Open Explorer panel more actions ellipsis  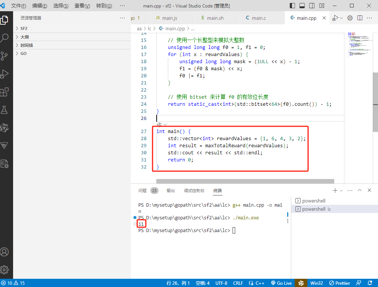point(122,18)
